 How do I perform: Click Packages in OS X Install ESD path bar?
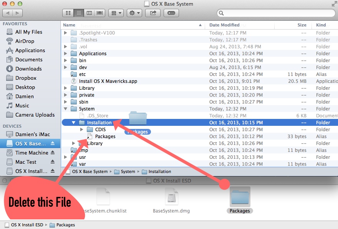[x=62, y=225]
